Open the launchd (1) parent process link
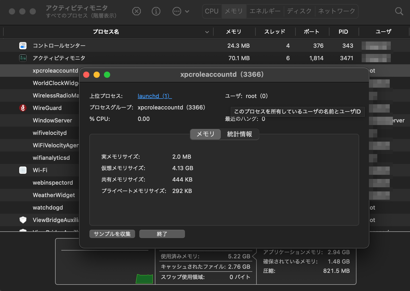Image resolution: width=410 pixels, height=291 pixels. (x=155, y=96)
